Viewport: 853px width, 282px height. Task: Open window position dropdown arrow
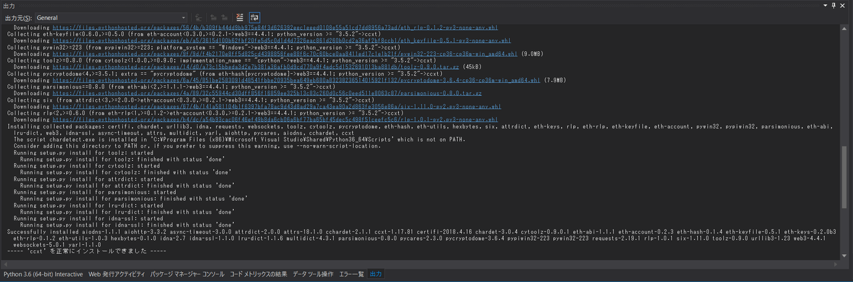click(824, 5)
